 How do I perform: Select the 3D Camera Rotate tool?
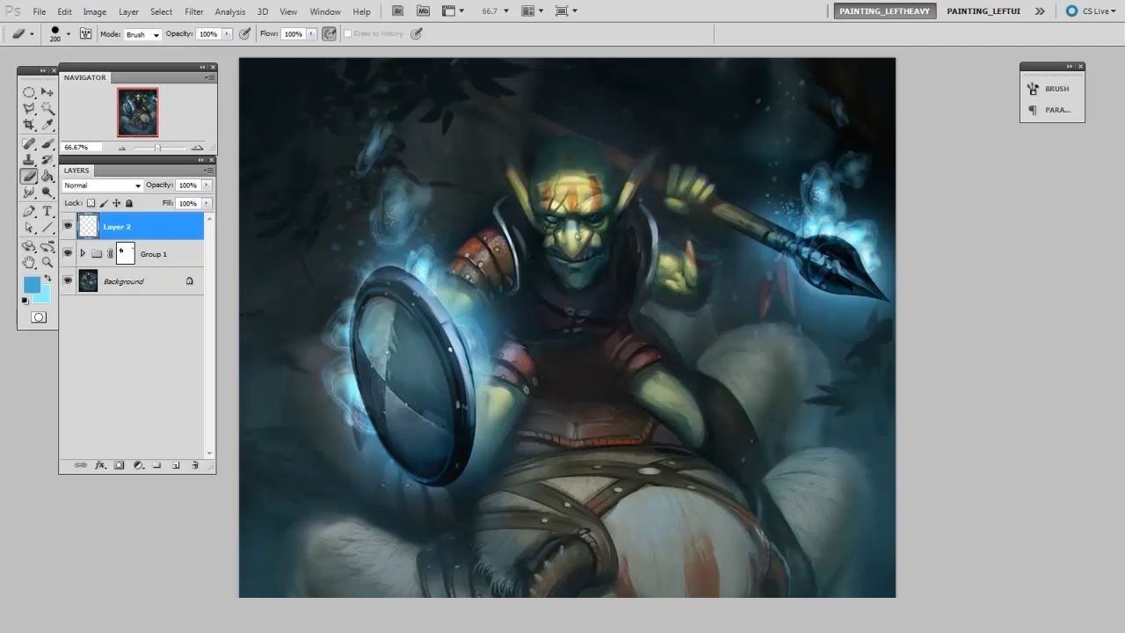tap(47, 246)
